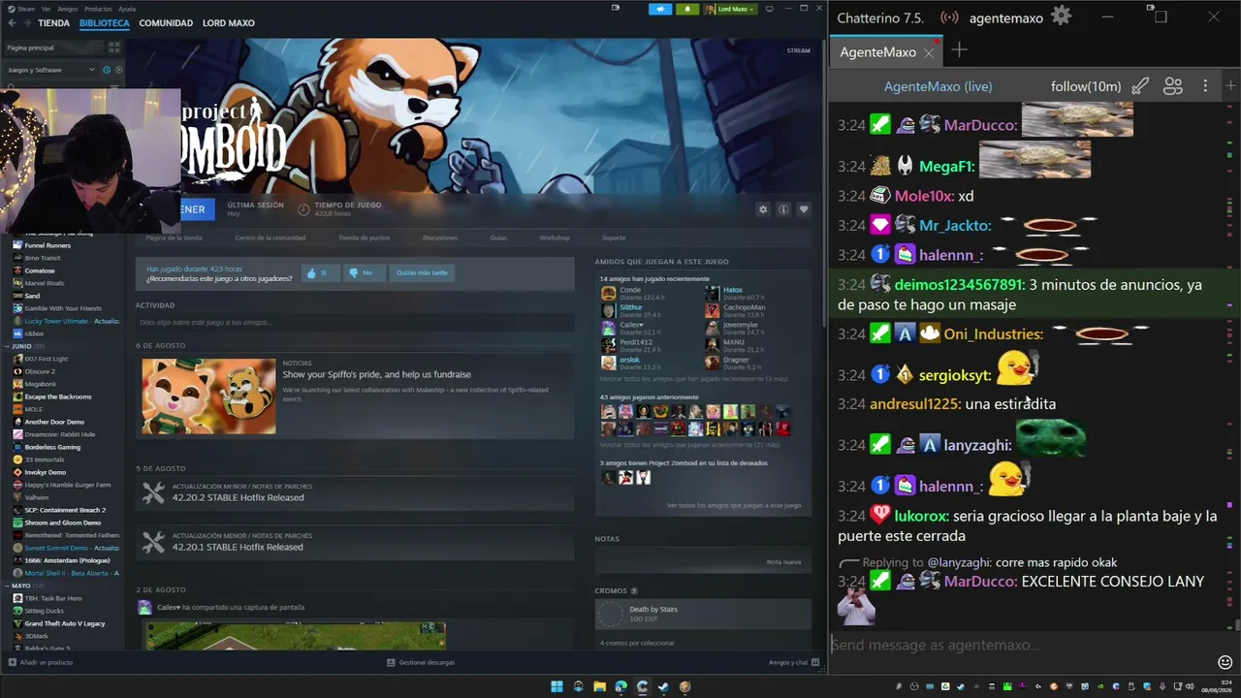Open the Windows Start menu
This screenshot has width=1241, height=698.
[x=557, y=686]
